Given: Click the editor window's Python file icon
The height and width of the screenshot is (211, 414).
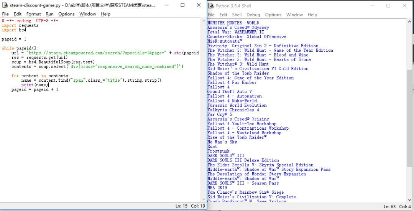Looking at the screenshot, I should click(x=5, y=5).
